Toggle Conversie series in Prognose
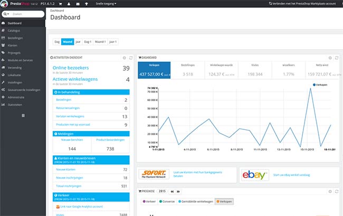Viewport: 343px width, 216px height. click(x=167, y=202)
